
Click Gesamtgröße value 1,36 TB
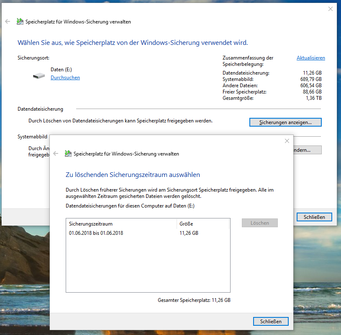(314, 98)
